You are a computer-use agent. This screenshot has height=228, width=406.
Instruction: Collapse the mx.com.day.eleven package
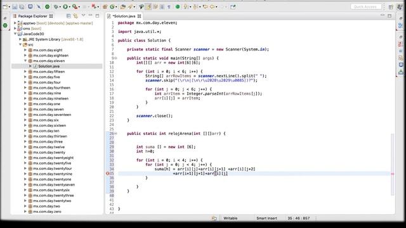point(25,61)
